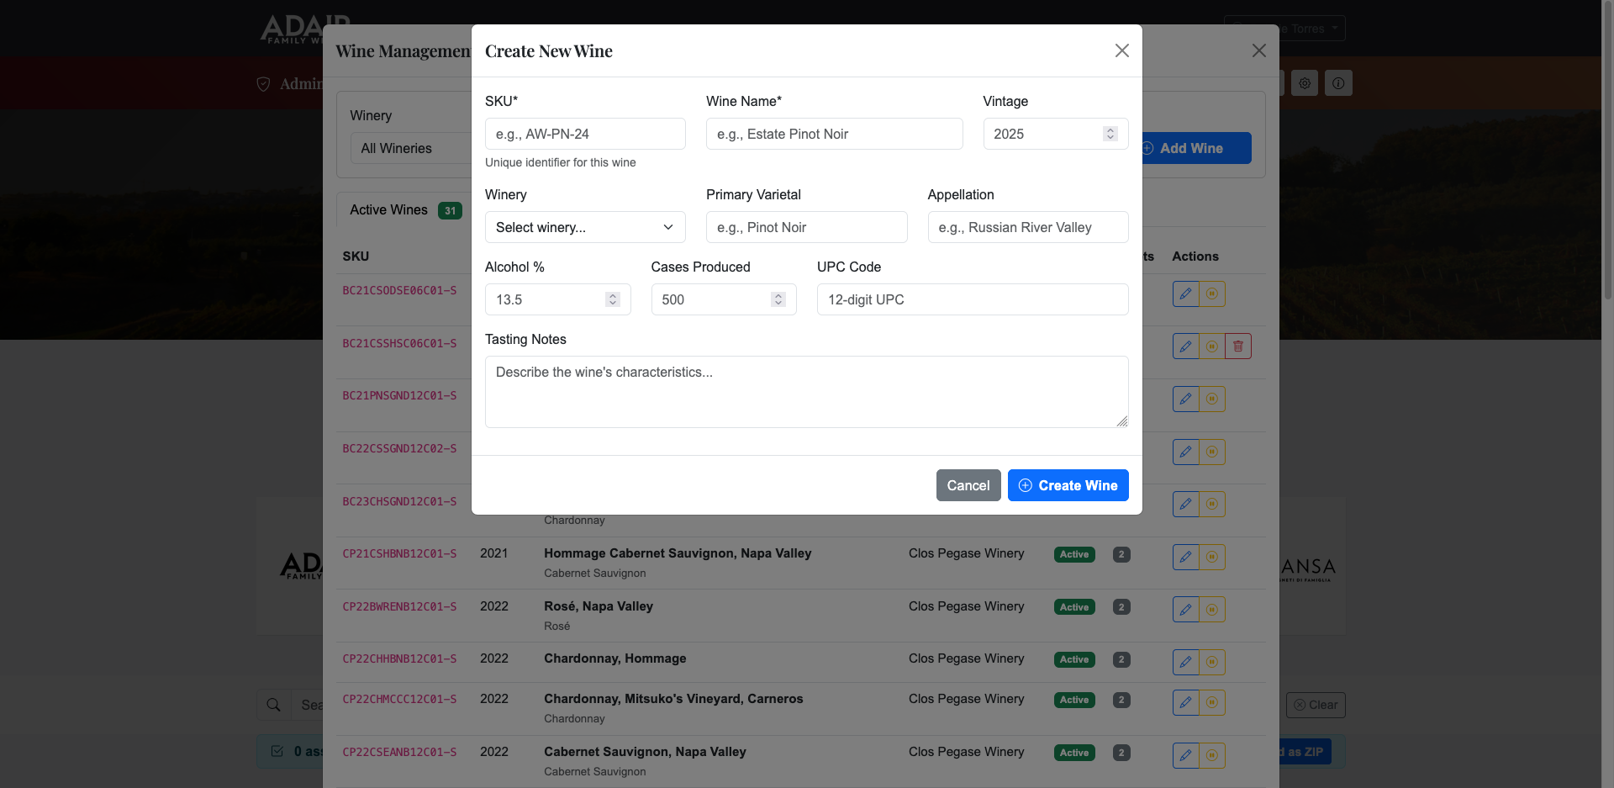Click the admin shield icon in the navbar
This screenshot has width=1614, height=788.
coord(263,84)
